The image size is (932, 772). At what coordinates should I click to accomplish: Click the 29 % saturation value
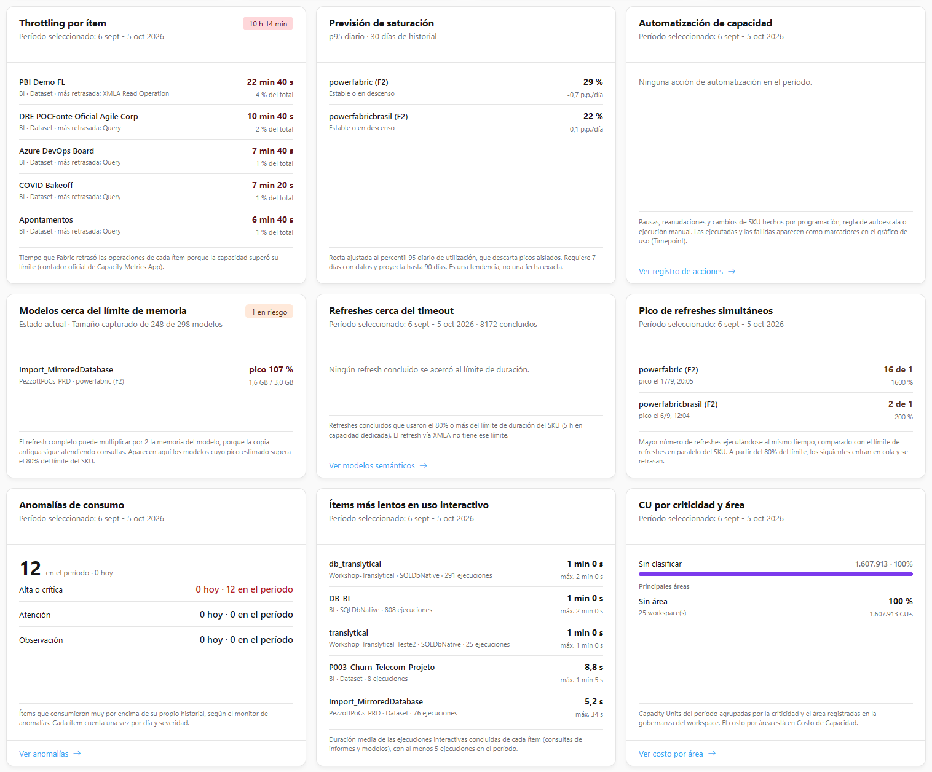pos(593,82)
